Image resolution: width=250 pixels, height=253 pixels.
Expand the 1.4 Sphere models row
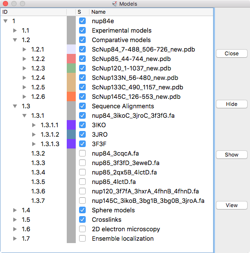[x=15, y=210]
